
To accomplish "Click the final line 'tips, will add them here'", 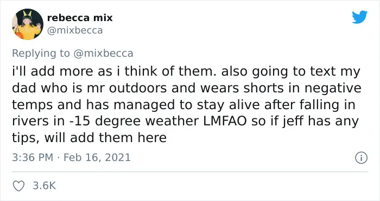I will coord(89,138).
